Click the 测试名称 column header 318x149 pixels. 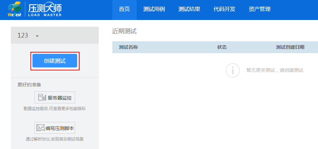point(128,47)
